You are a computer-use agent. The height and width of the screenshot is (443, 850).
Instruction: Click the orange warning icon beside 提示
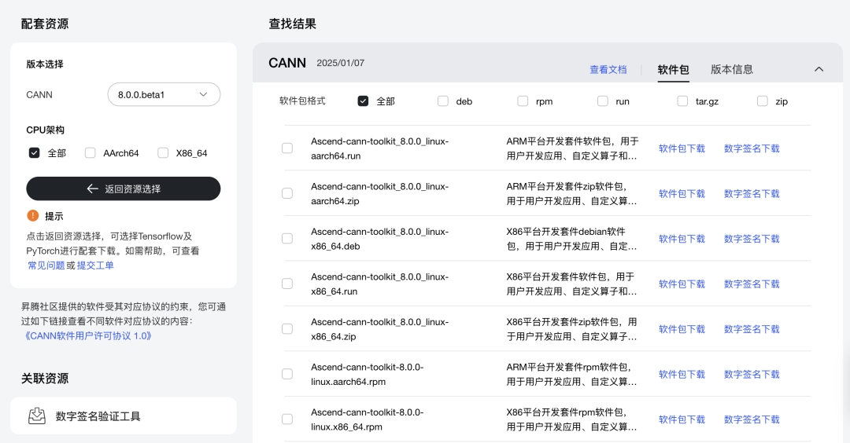coord(32,216)
